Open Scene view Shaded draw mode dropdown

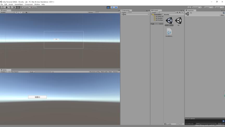tap(7, 12)
